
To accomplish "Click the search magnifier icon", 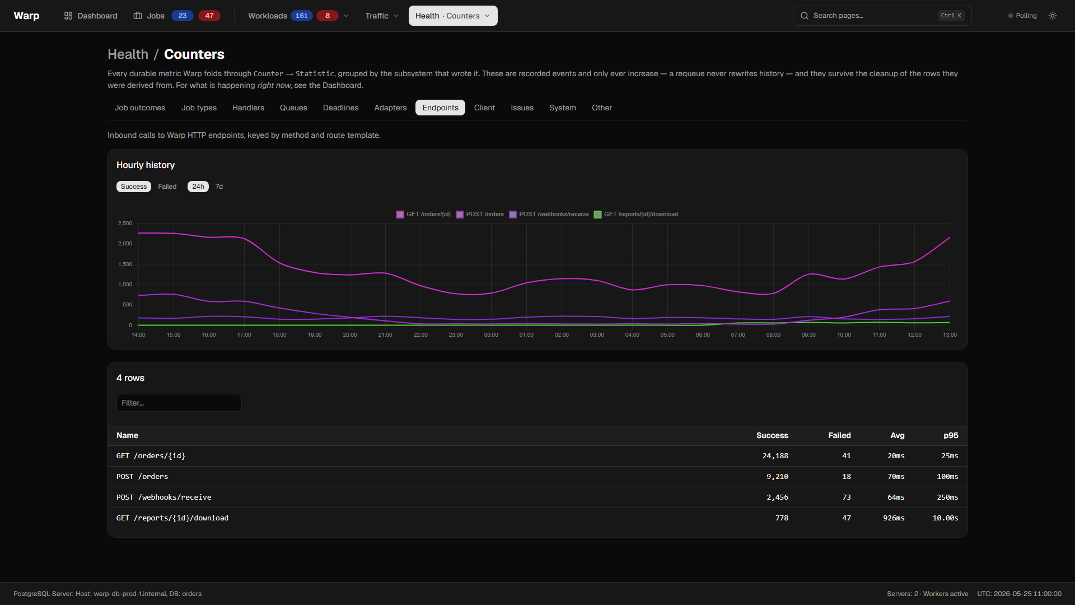I will tap(805, 16).
